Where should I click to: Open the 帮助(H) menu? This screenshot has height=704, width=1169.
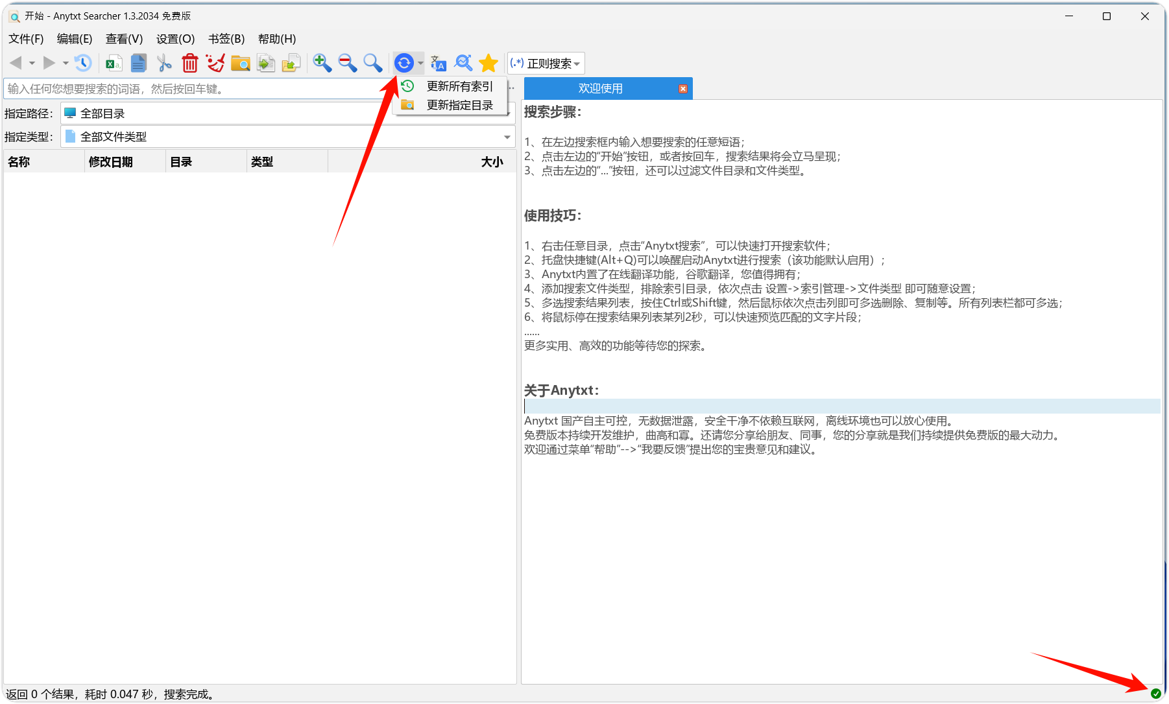pyautogui.click(x=277, y=39)
